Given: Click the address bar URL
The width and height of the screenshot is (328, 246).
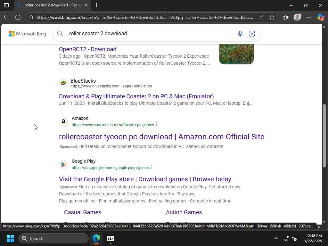Looking at the screenshot, I should point(144,17).
